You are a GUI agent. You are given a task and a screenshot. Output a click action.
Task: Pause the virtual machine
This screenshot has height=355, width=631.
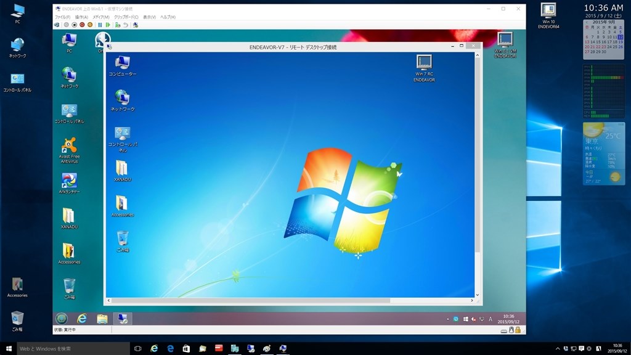(100, 25)
